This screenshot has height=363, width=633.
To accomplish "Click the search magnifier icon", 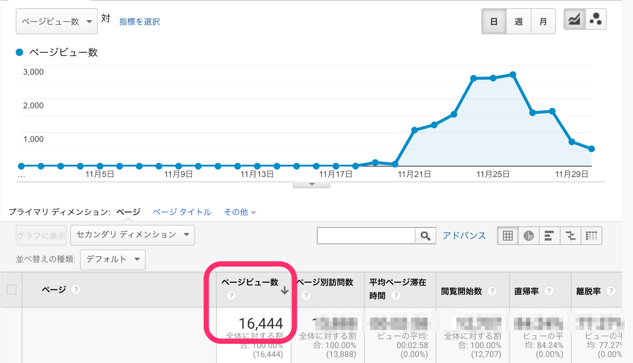I will click(426, 236).
